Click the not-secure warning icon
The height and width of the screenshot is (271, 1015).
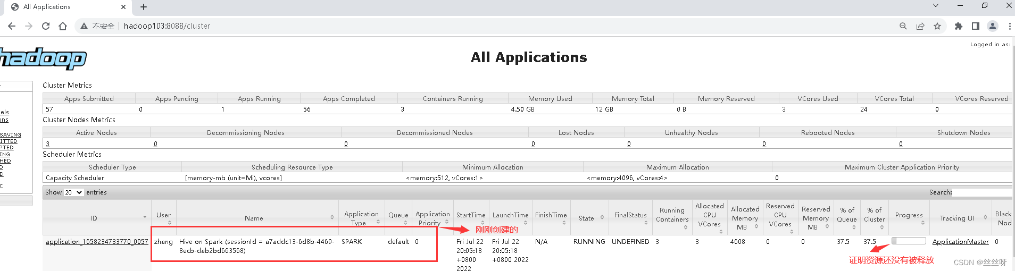click(84, 26)
